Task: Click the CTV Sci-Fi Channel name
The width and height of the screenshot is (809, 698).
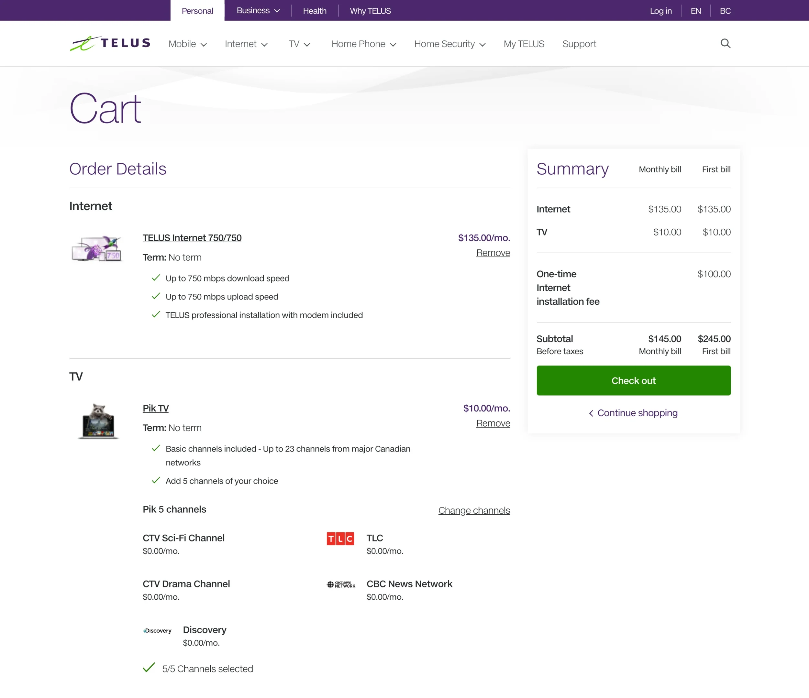Action: click(x=183, y=538)
